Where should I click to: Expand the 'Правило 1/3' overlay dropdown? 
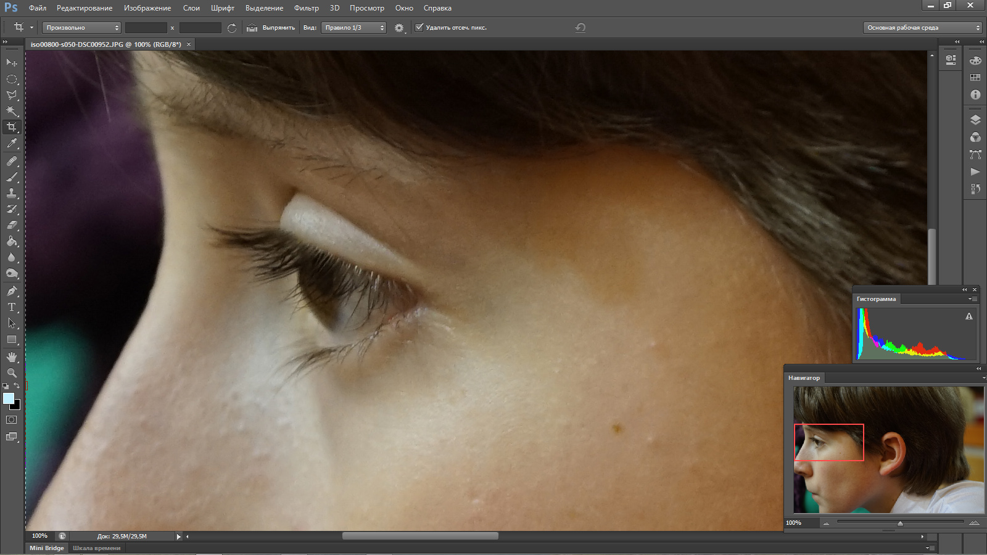click(x=353, y=28)
